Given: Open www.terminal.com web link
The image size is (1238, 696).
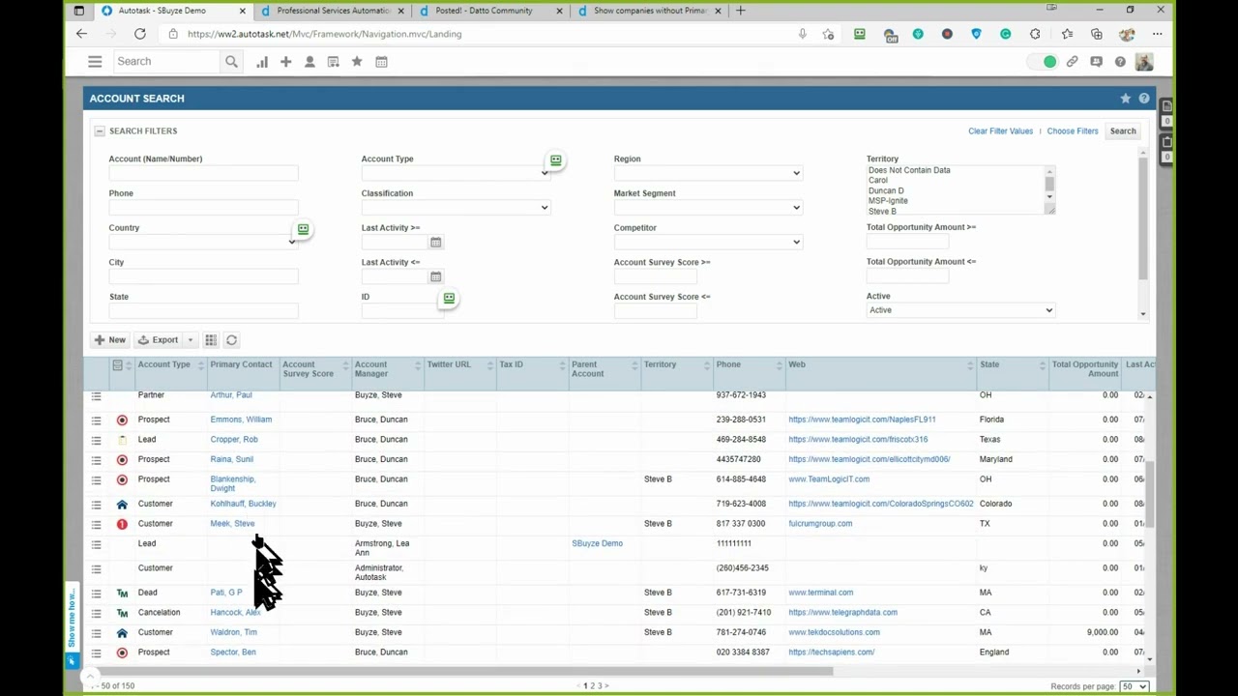Looking at the screenshot, I should (820, 593).
